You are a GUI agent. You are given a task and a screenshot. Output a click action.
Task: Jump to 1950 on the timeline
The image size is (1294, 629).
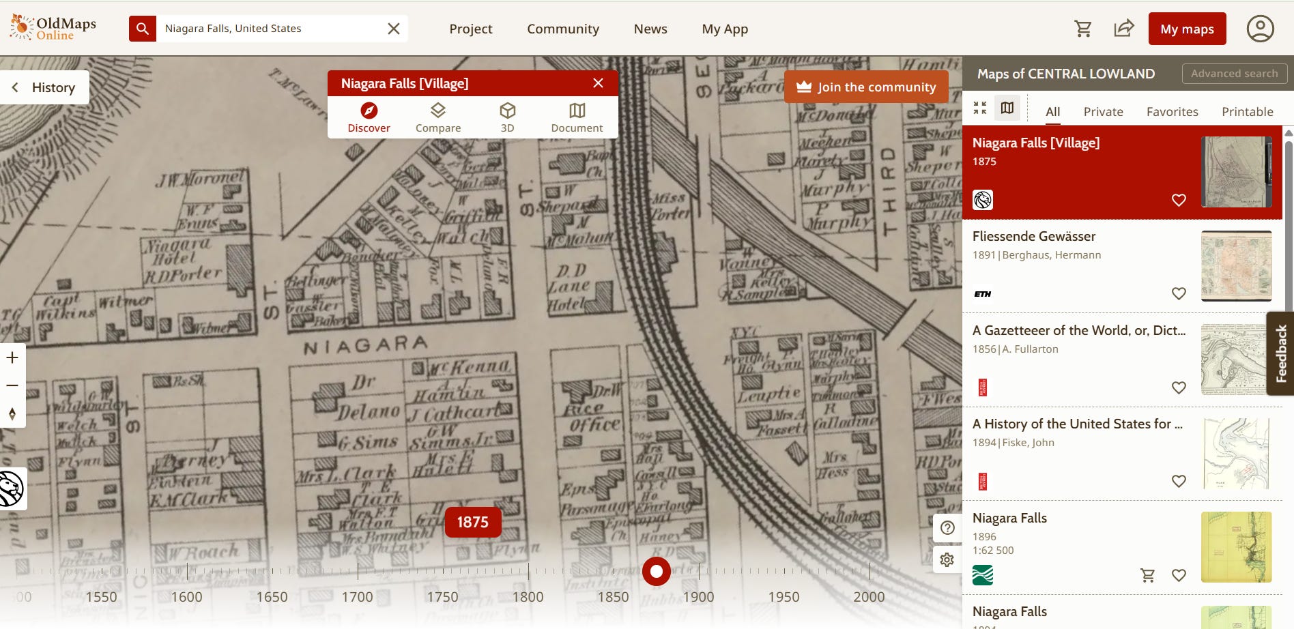(x=783, y=597)
